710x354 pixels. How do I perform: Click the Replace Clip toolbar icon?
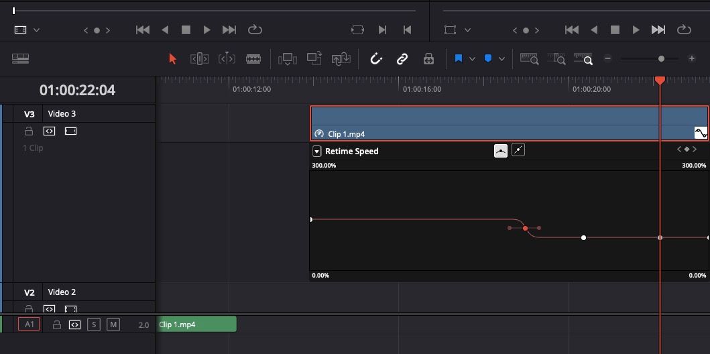point(341,59)
